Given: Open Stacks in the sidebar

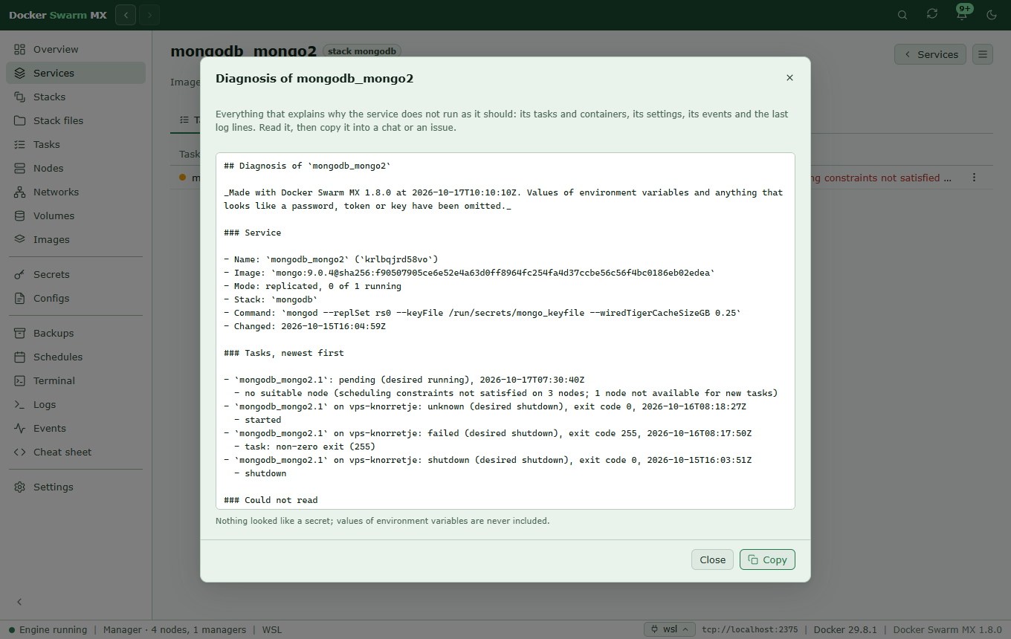Looking at the screenshot, I should click(76, 97).
